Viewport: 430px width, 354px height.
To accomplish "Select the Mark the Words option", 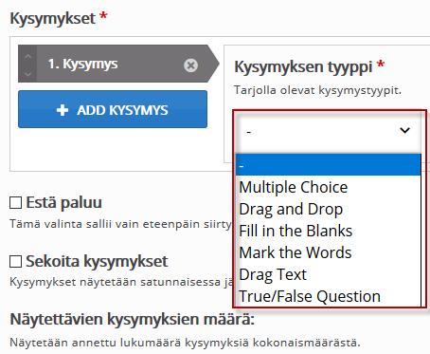I will 329,252.
